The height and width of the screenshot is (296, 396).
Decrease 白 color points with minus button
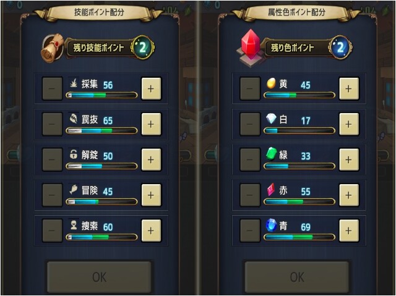(x=250, y=124)
